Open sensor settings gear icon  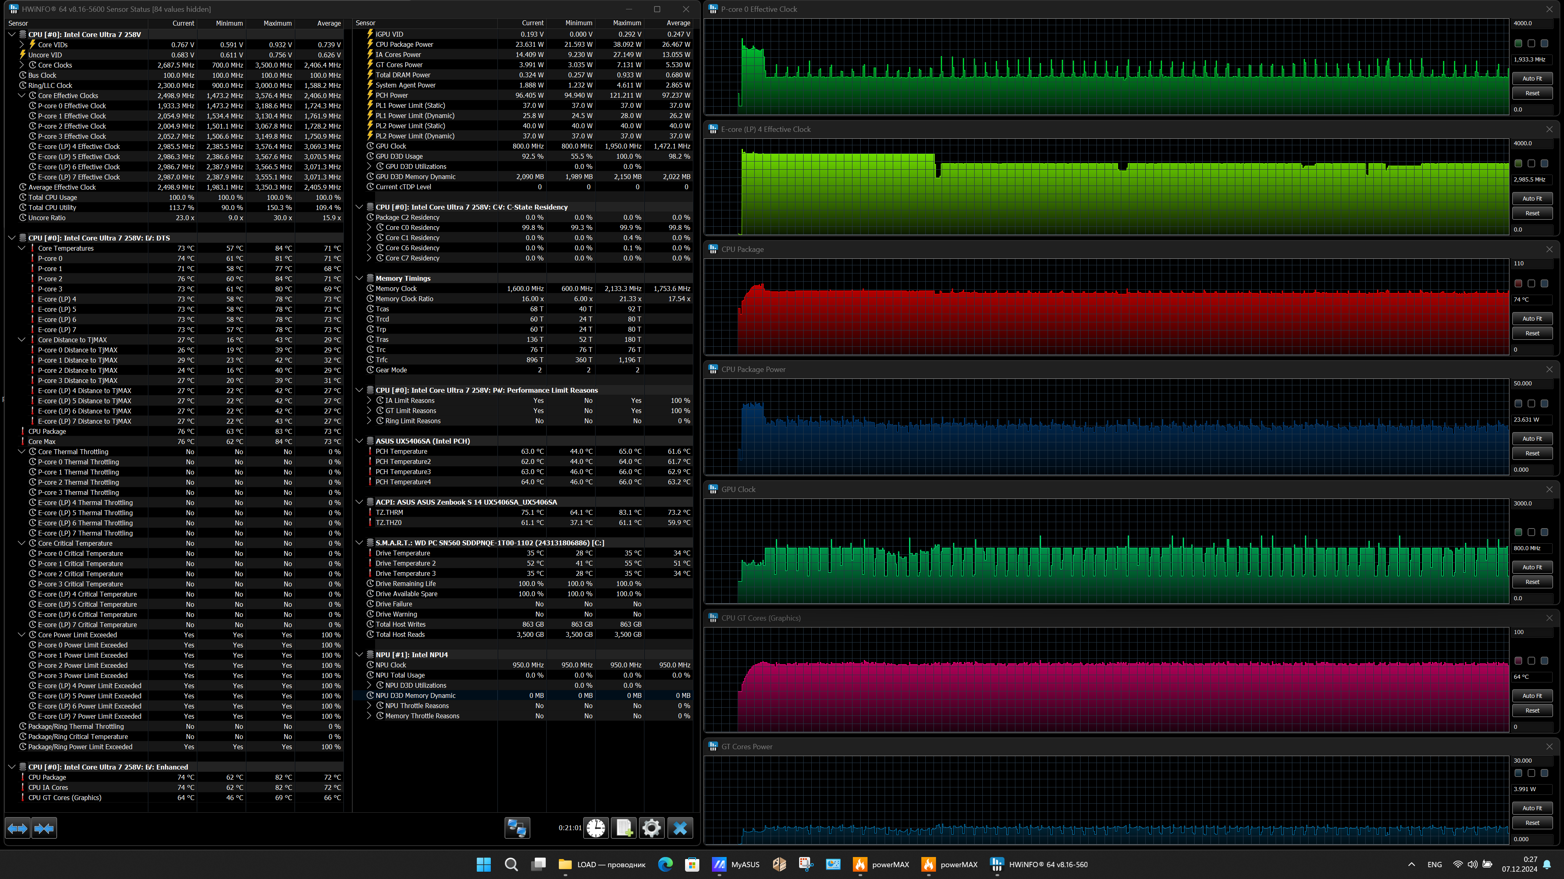point(652,828)
